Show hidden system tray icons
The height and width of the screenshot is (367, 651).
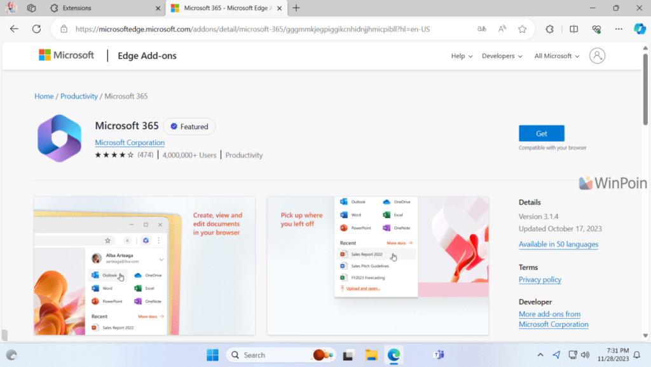(x=540, y=355)
